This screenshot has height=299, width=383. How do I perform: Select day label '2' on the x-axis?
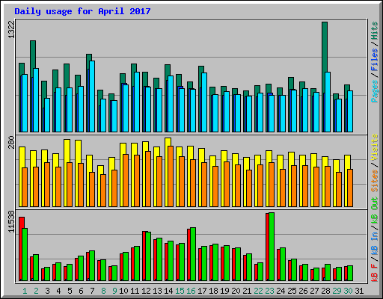36,291
